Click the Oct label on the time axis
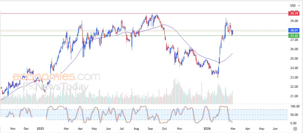Image resolution: width=303 pixels, height=133 pixels. pos(164,129)
